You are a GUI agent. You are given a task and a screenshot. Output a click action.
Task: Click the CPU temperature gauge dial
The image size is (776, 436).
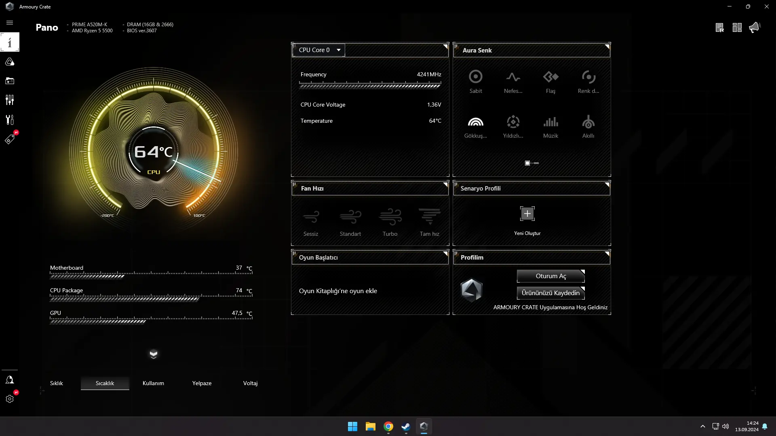tap(154, 152)
